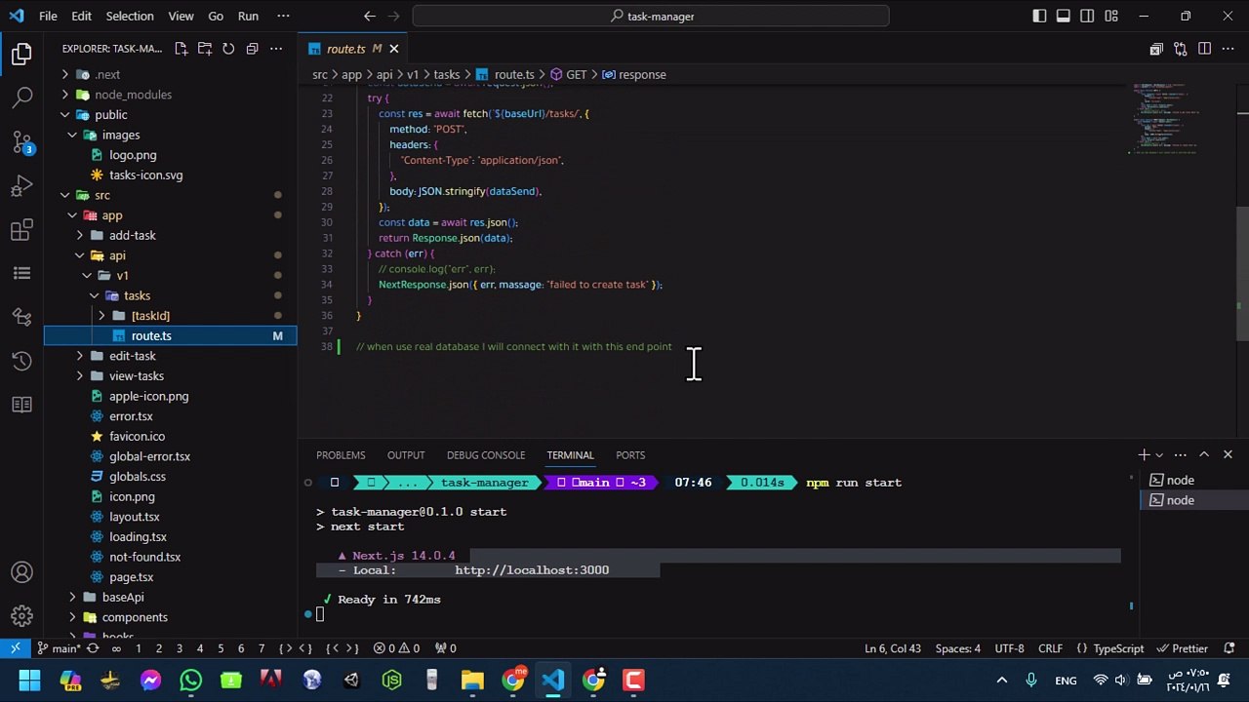Viewport: 1249px width, 702px height.
Task: Open WhatsApp from the taskbar
Action: (190, 680)
